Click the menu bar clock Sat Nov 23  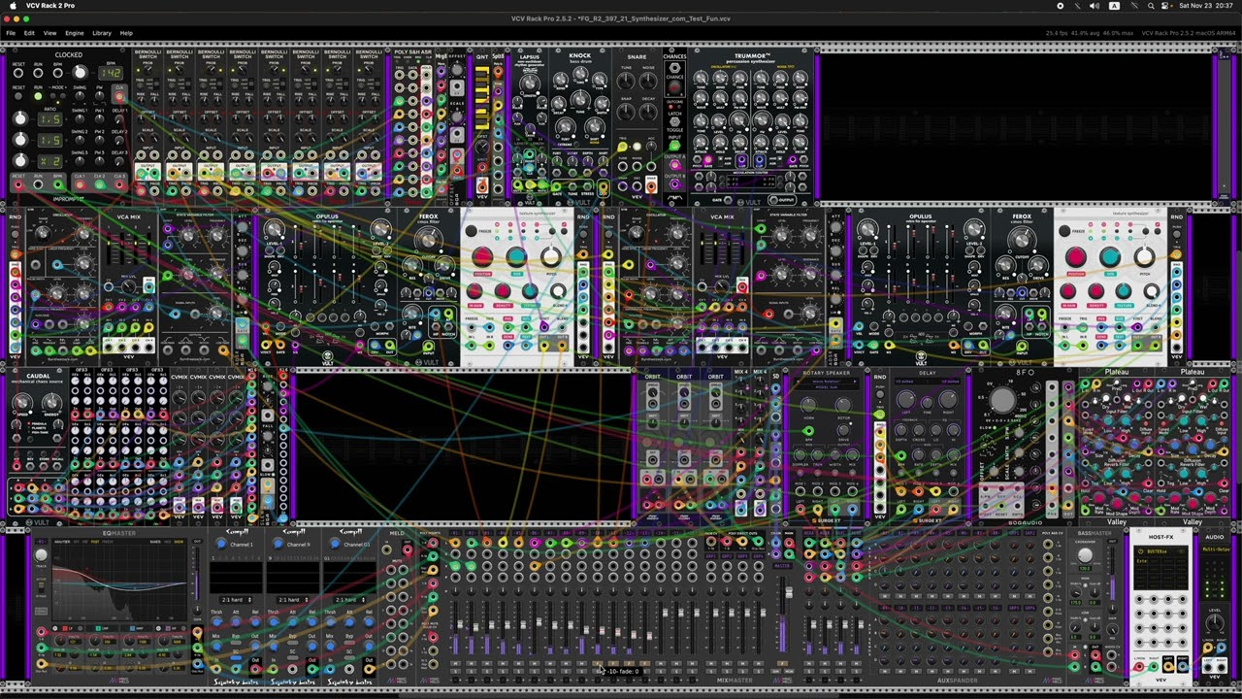(x=1206, y=6)
